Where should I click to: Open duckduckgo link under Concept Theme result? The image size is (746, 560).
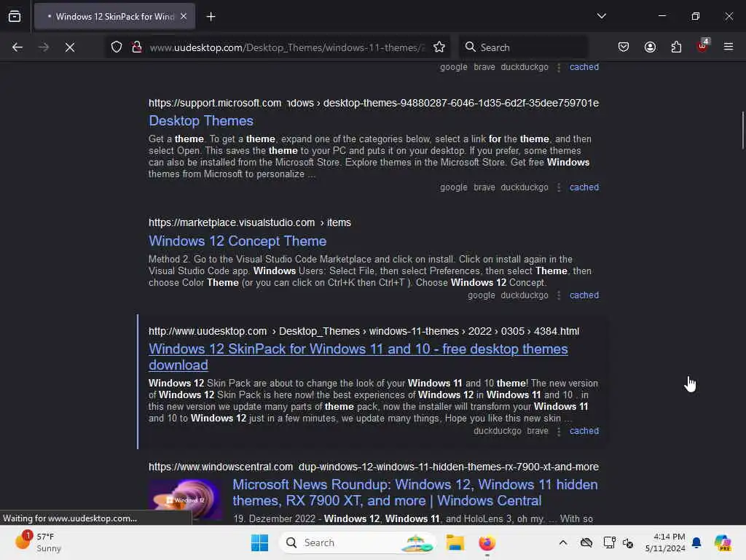[x=525, y=295]
